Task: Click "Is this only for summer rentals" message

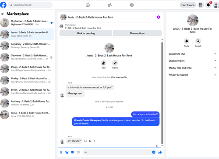Action: 90,87
